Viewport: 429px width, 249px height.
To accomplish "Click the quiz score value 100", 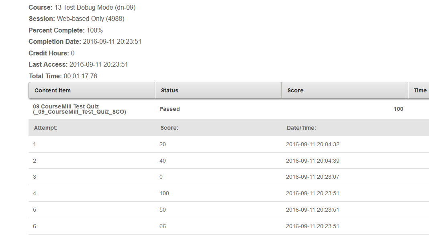I will point(398,109).
